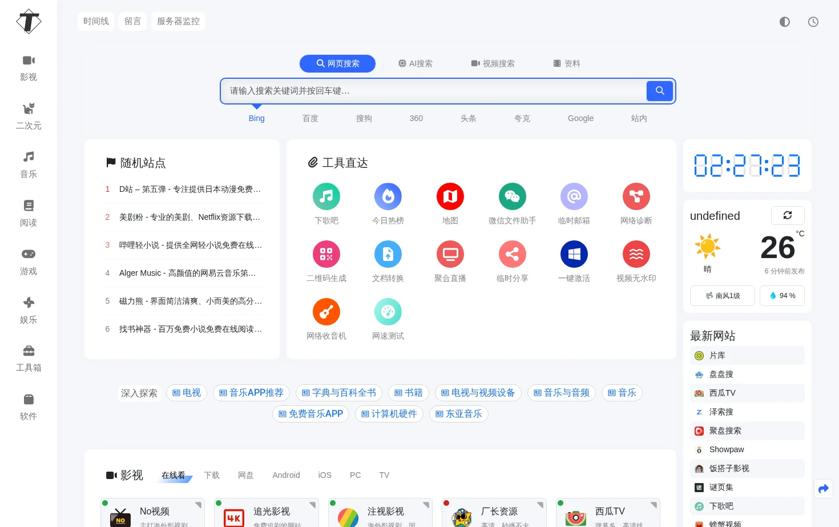Screen dimensions: 839x527
Task: Switch 影视 section to the iOS tab
Action: tap(325, 475)
